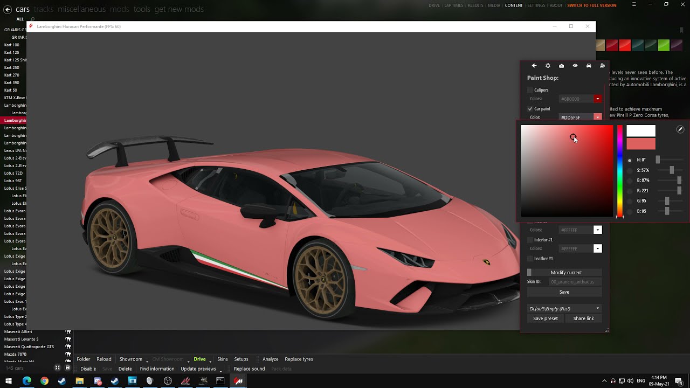The image size is (690, 388).
Task: Open the colors dropdown above Interior #1
Action: [597, 230]
